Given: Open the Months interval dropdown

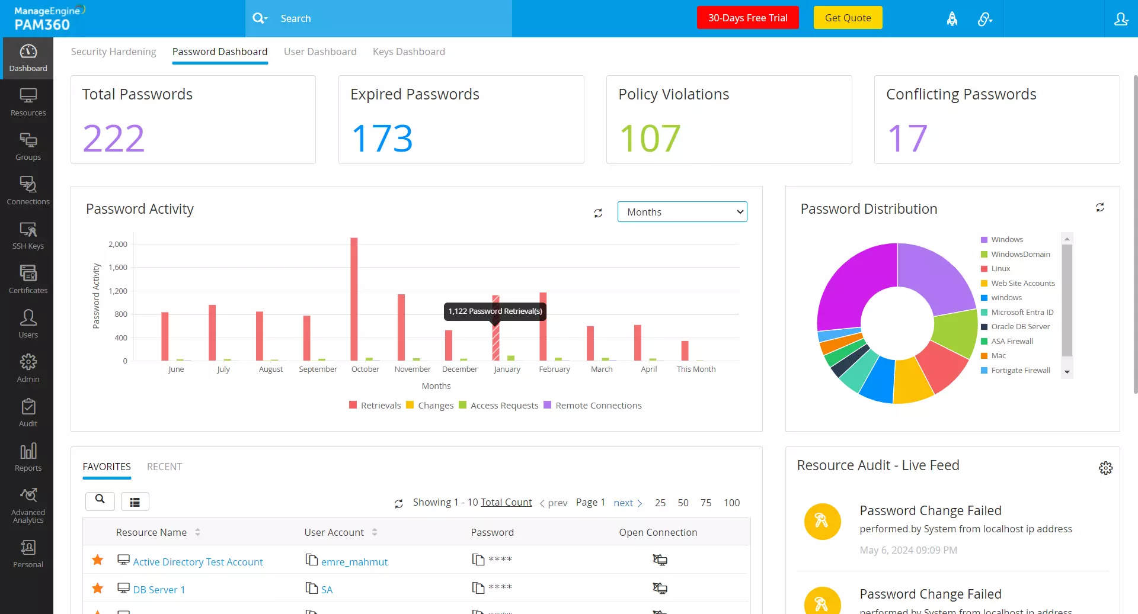Looking at the screenshot, I should tap(682, 211).
